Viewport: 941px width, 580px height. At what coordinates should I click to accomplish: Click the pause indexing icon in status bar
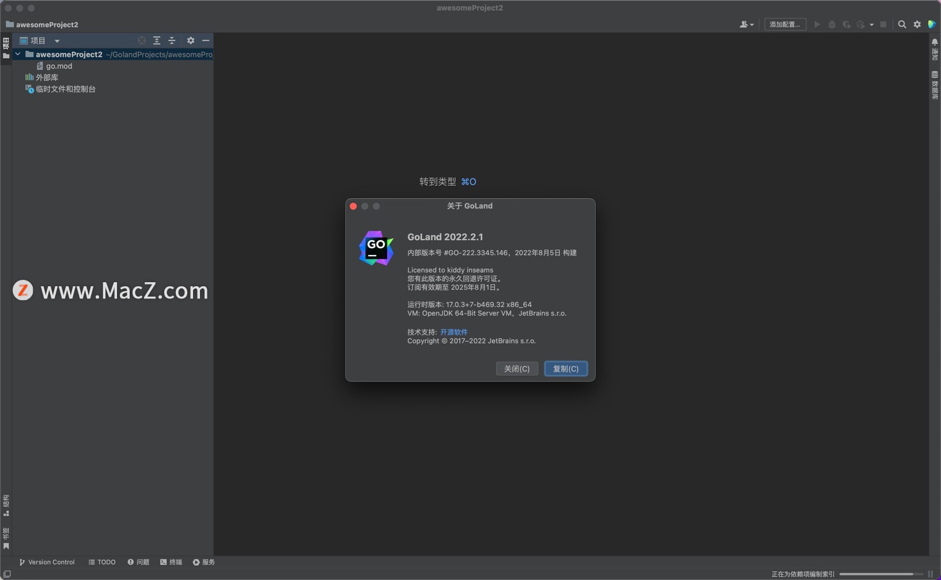[x=931, y=574]
